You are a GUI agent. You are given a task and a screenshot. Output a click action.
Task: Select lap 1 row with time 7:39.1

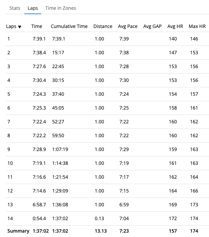[39, 39]
